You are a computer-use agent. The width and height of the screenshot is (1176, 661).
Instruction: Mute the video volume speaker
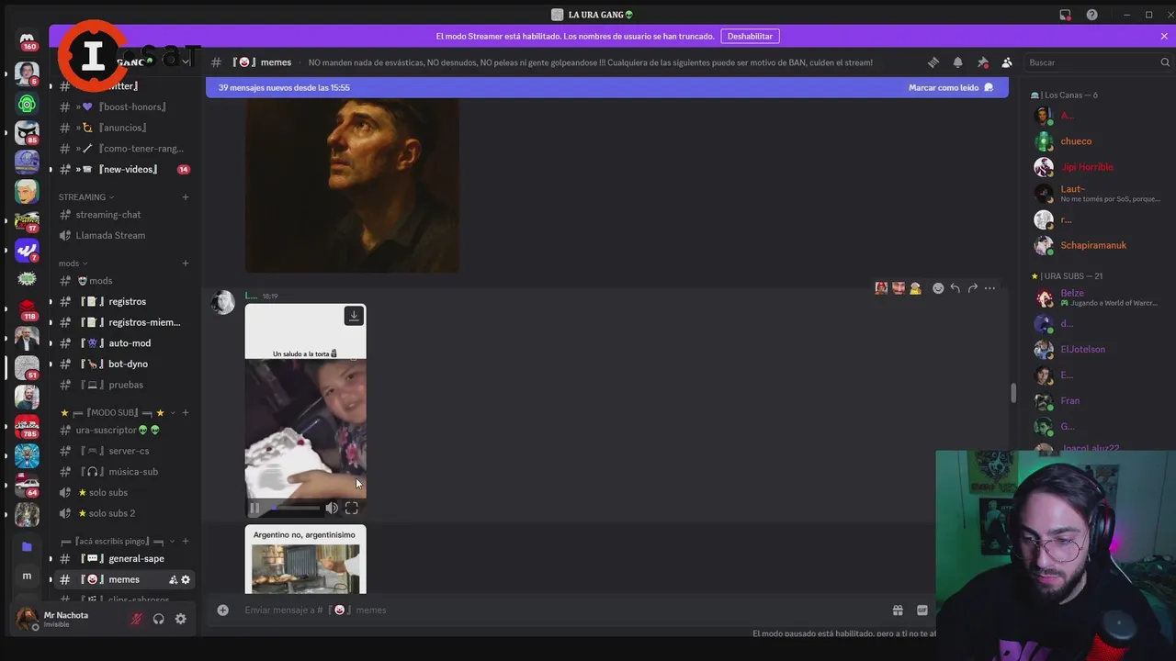point(332,508)
